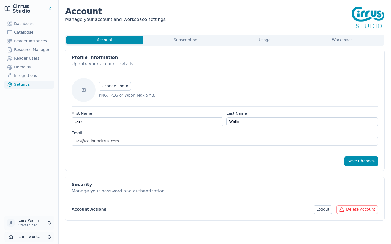Expand the Lars' workspace switcher chevrons
The height and width of the screenshot is (244, 391).
pyautogui.click(x=49, y=237)
